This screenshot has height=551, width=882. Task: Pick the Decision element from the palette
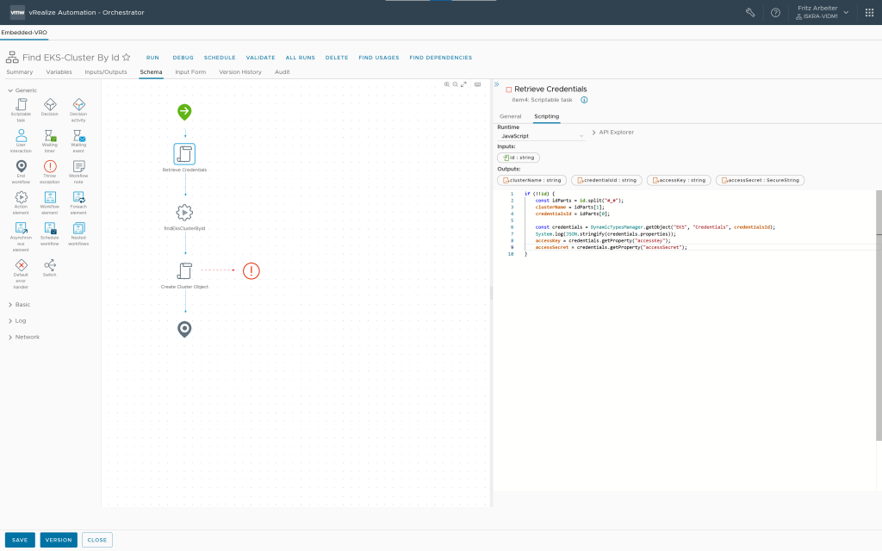pyautogui.click(x=50, y=104)
